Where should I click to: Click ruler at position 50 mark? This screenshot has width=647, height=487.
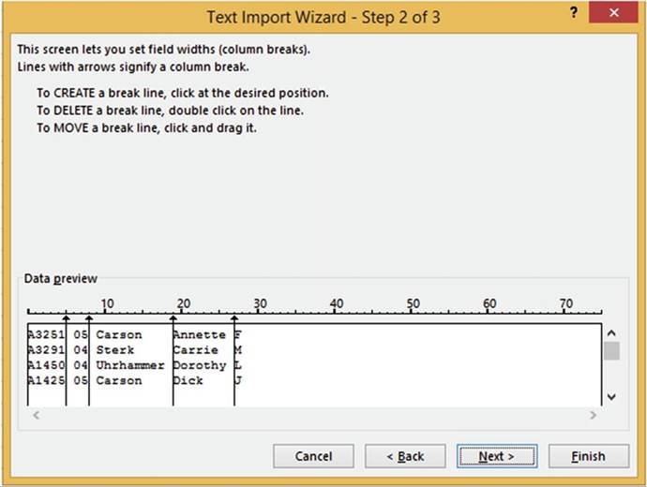click(x=411, y=313)
